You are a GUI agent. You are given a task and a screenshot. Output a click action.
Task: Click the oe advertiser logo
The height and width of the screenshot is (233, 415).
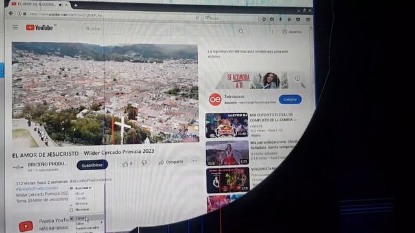215,100
